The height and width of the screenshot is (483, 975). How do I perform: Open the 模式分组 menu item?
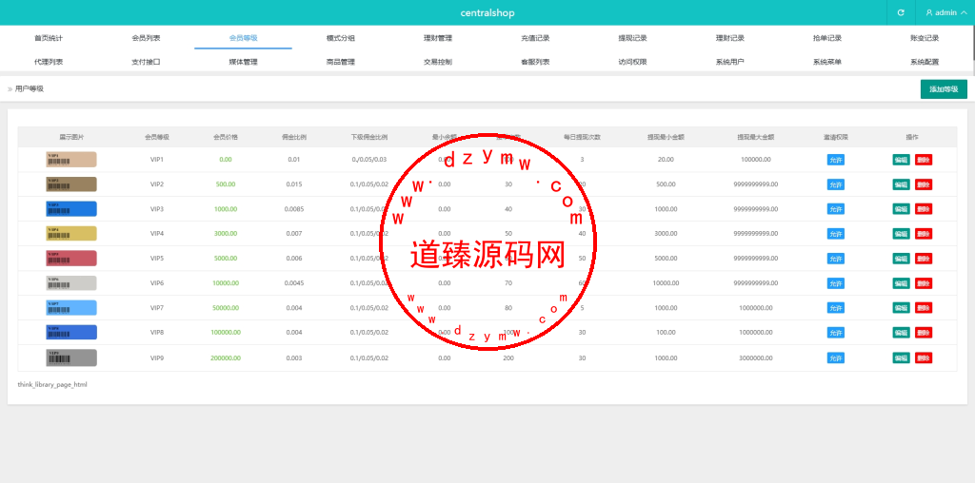(x=341, y=38)
